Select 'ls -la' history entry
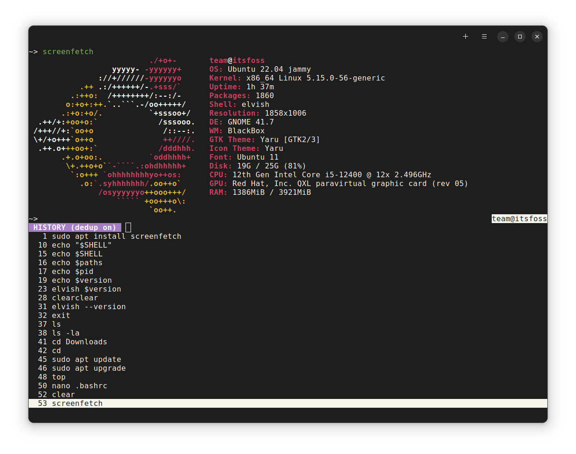Screen dimensions: 576x454 tap(65, 333)
